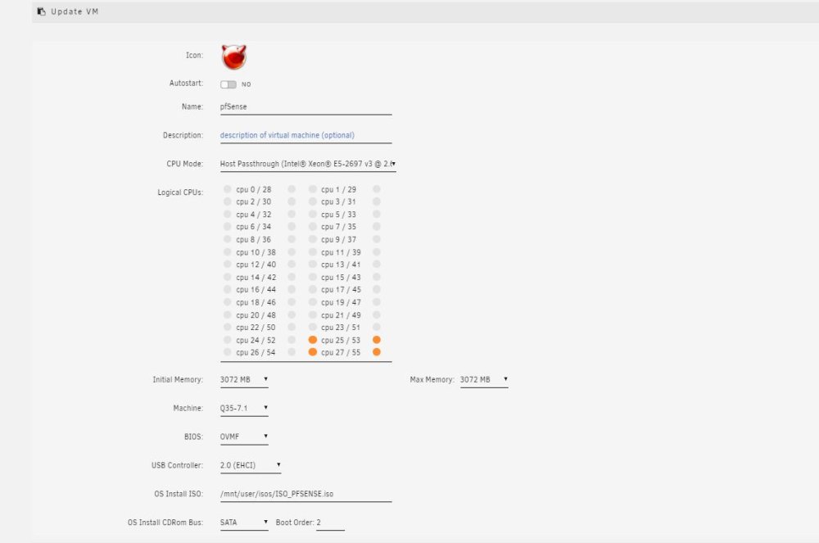Enable the cpu 1 checkbox
Viewport: 819px width, 543px height.
(x=312, y=189)
